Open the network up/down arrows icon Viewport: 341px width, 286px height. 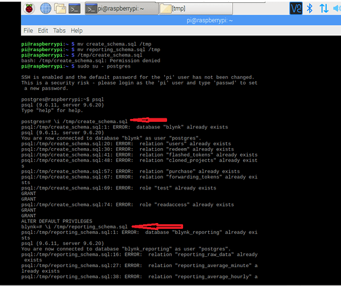click(324, 9)
